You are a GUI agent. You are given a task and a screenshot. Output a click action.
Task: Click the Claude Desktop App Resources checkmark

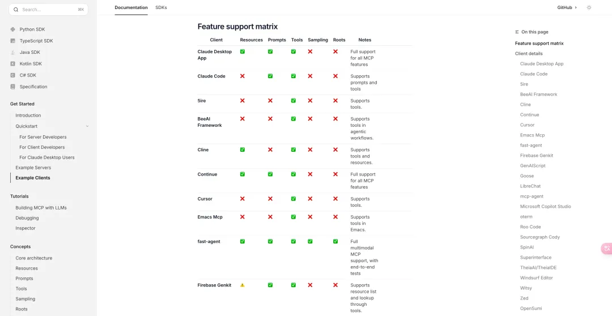tap(243, 52)
